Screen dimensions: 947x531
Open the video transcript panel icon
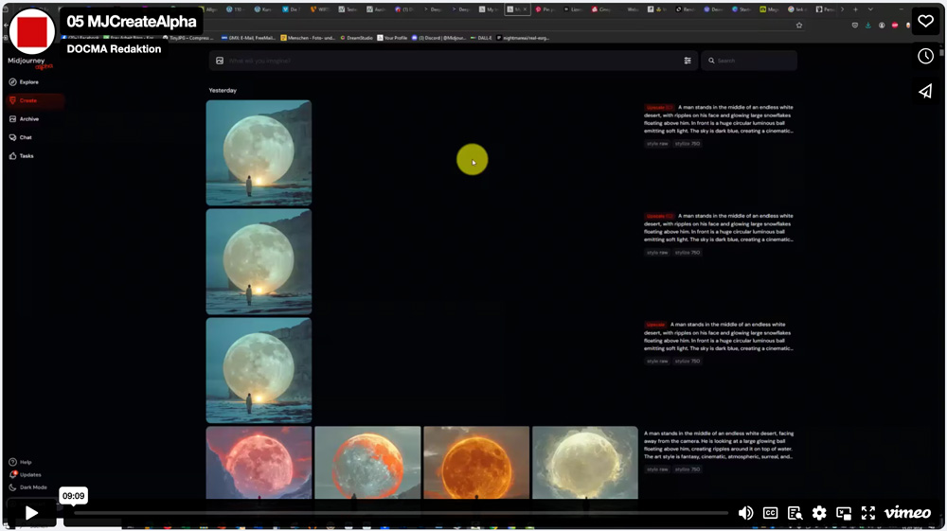point(795,513)
